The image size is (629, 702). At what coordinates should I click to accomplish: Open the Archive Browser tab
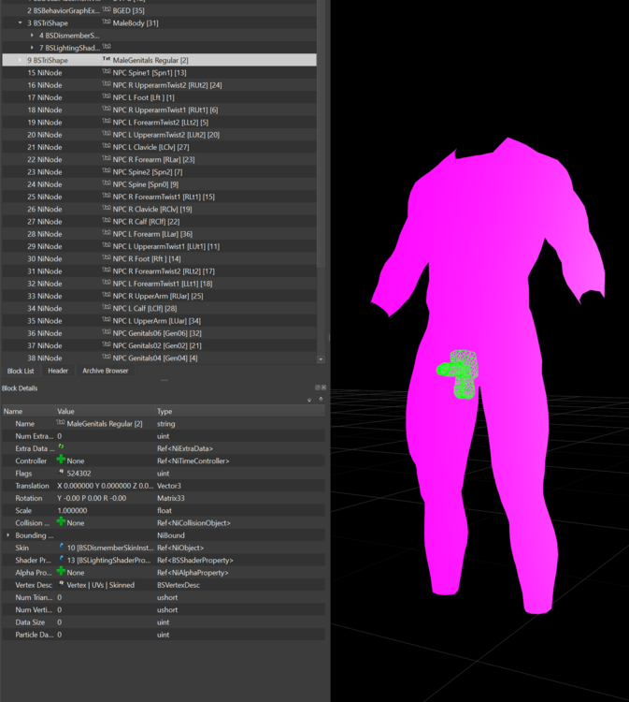point(106,371)
